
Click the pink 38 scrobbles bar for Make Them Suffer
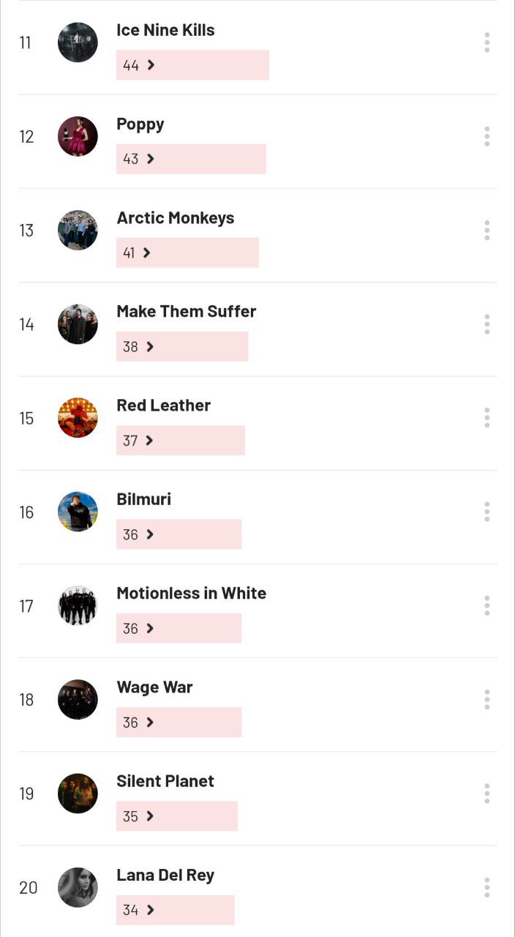[x=198, y=346]
